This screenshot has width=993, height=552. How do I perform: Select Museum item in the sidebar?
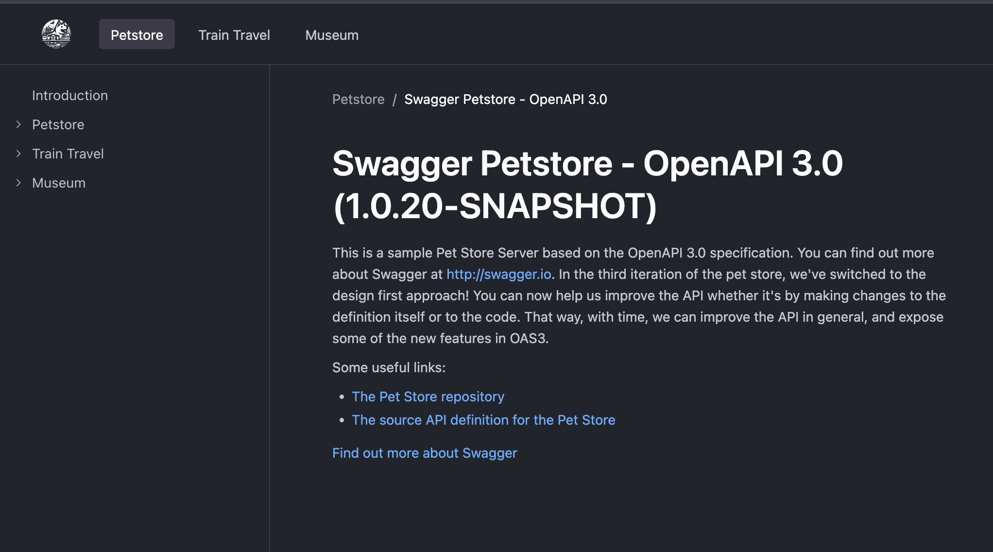tap(59, 183)
